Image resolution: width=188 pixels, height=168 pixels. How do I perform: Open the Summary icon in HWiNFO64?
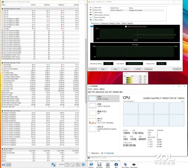coord(91,164)
